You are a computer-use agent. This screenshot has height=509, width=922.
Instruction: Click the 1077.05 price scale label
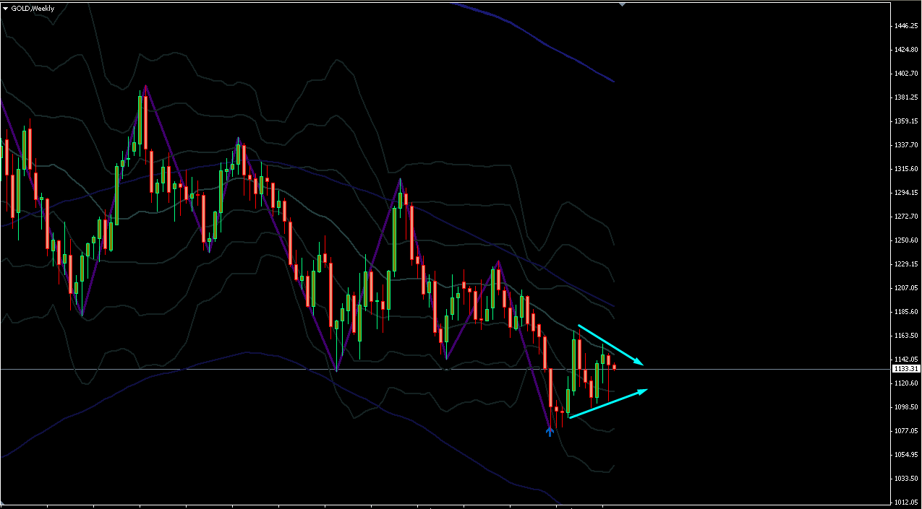906,431
